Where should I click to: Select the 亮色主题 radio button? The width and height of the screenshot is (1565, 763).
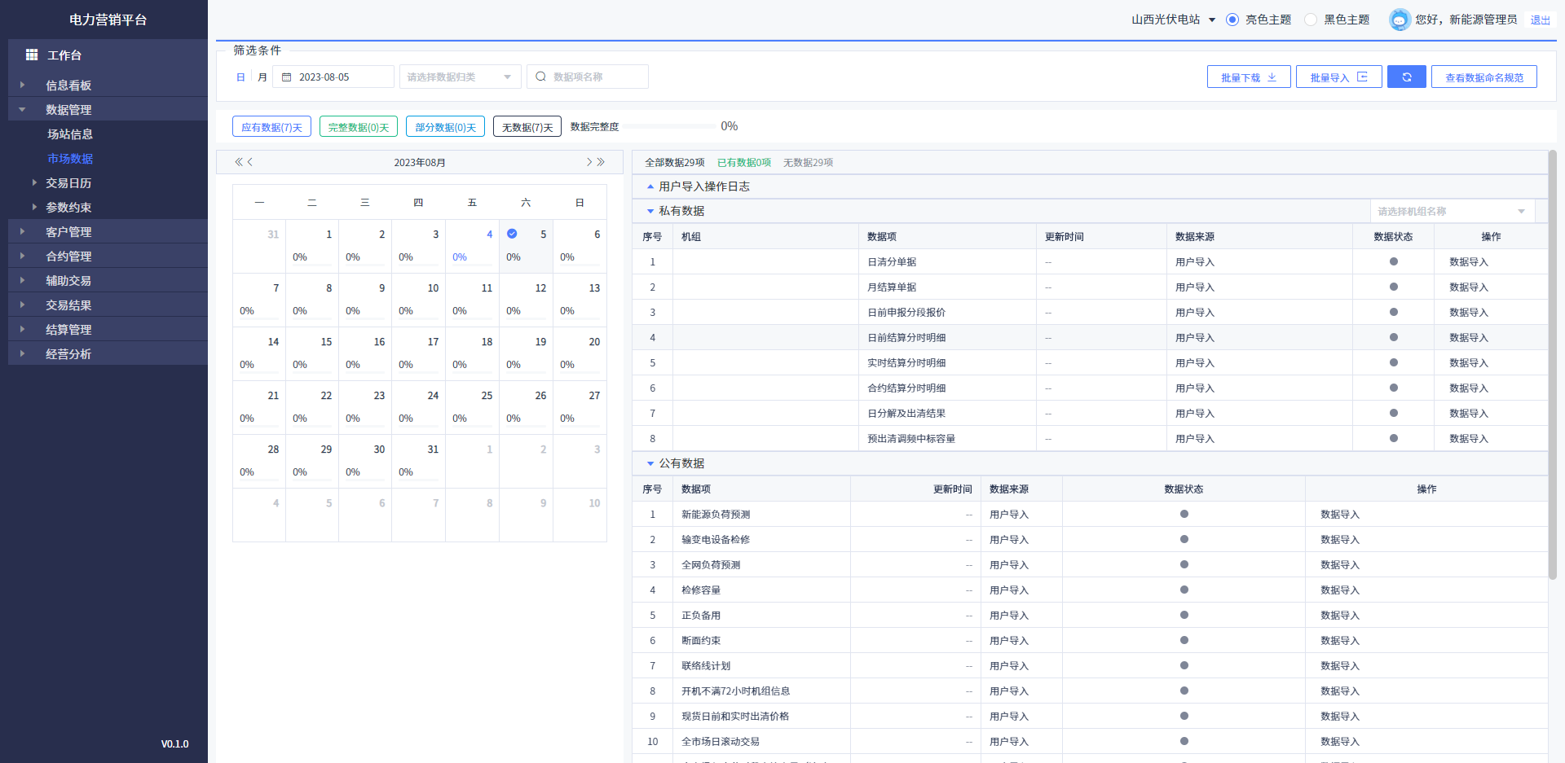click(x=1232, y=20)
